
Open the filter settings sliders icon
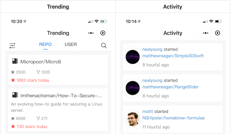[13, 46]
